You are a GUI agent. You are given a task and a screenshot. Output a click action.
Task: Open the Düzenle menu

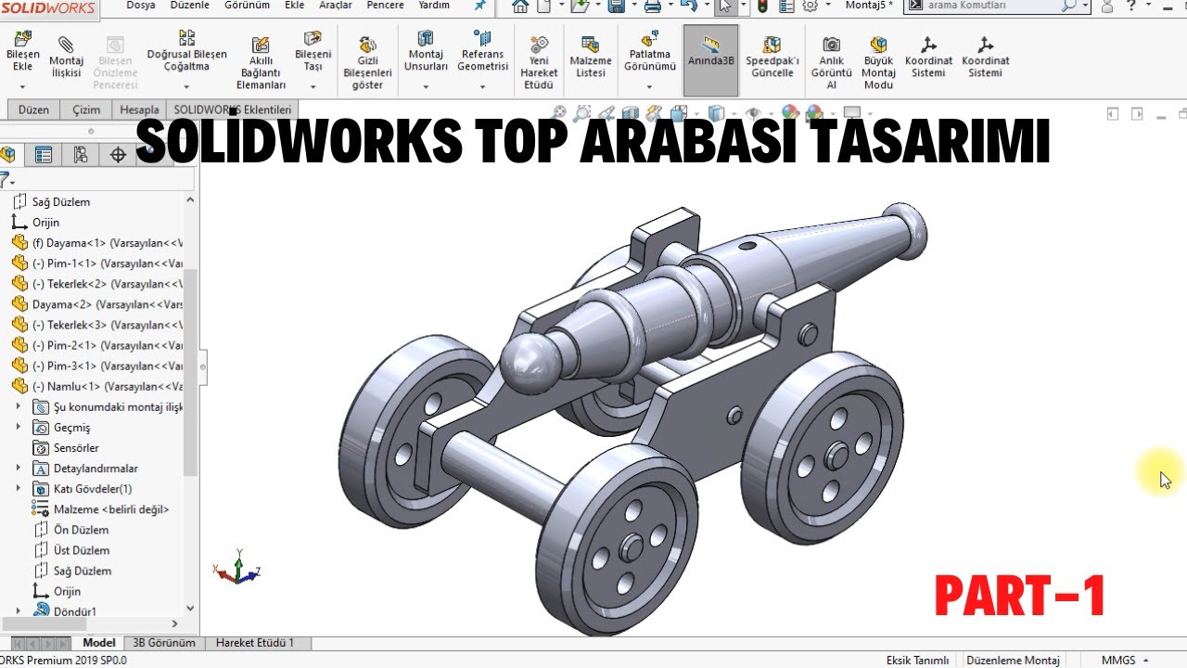pos(191,6)
